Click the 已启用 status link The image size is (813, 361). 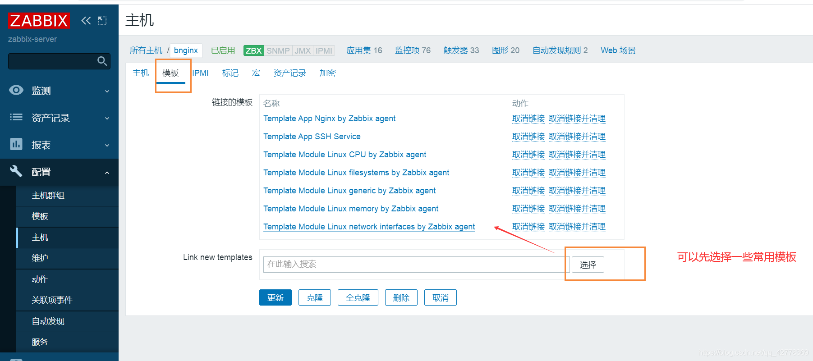click(x=223, y=50)
